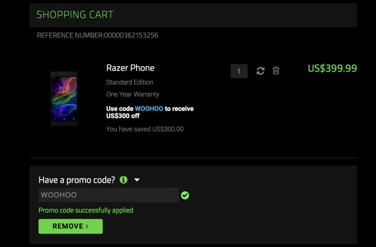Click the Razer Phone product thumbnail
This screenshot has width=376, height=247.
click(x=64, y=98)
